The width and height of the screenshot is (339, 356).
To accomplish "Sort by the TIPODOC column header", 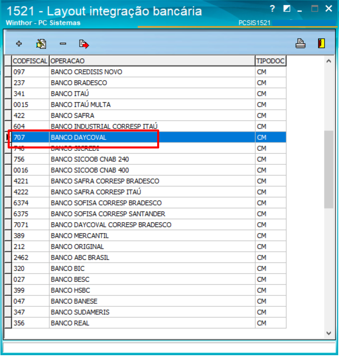I will (271, 61).
